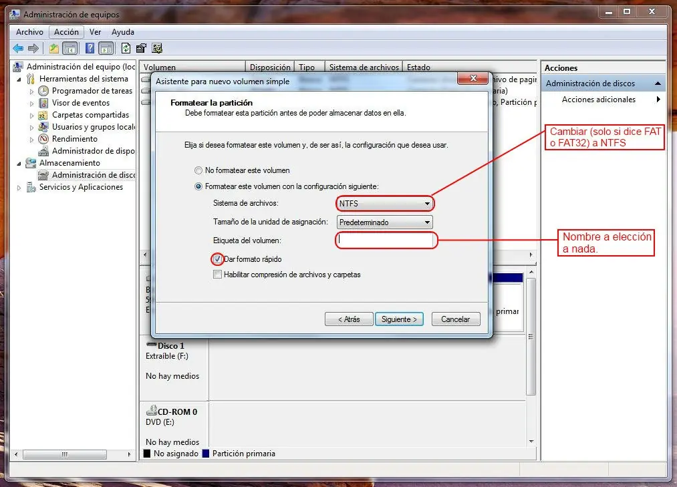The width and height of the screenshot is (677, 487).
Task: Expand the Visor de eventos node
Action: (31, 104)
